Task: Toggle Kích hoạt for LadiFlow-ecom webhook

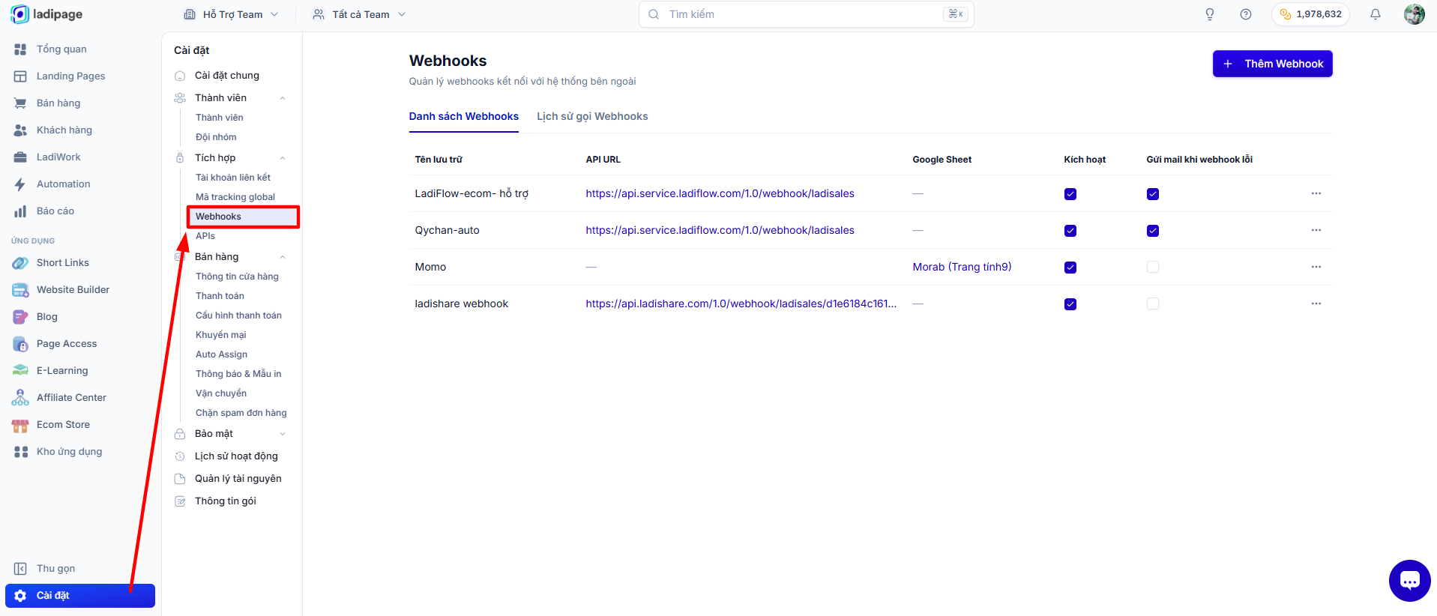Action: (1070, 194)
